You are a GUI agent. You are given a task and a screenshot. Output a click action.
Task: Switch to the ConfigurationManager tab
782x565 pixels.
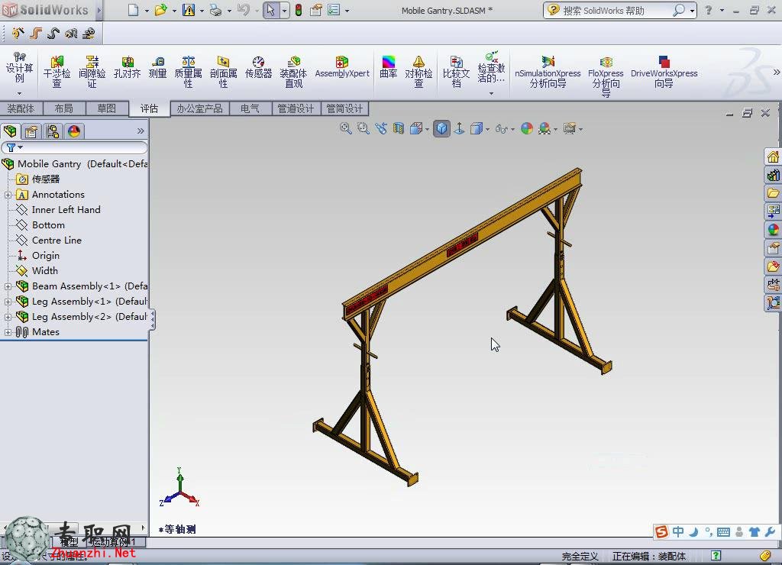tap(53, 131)
